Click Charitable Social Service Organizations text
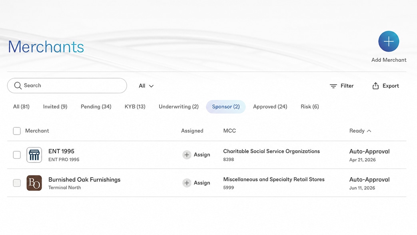 coord(271,151)
